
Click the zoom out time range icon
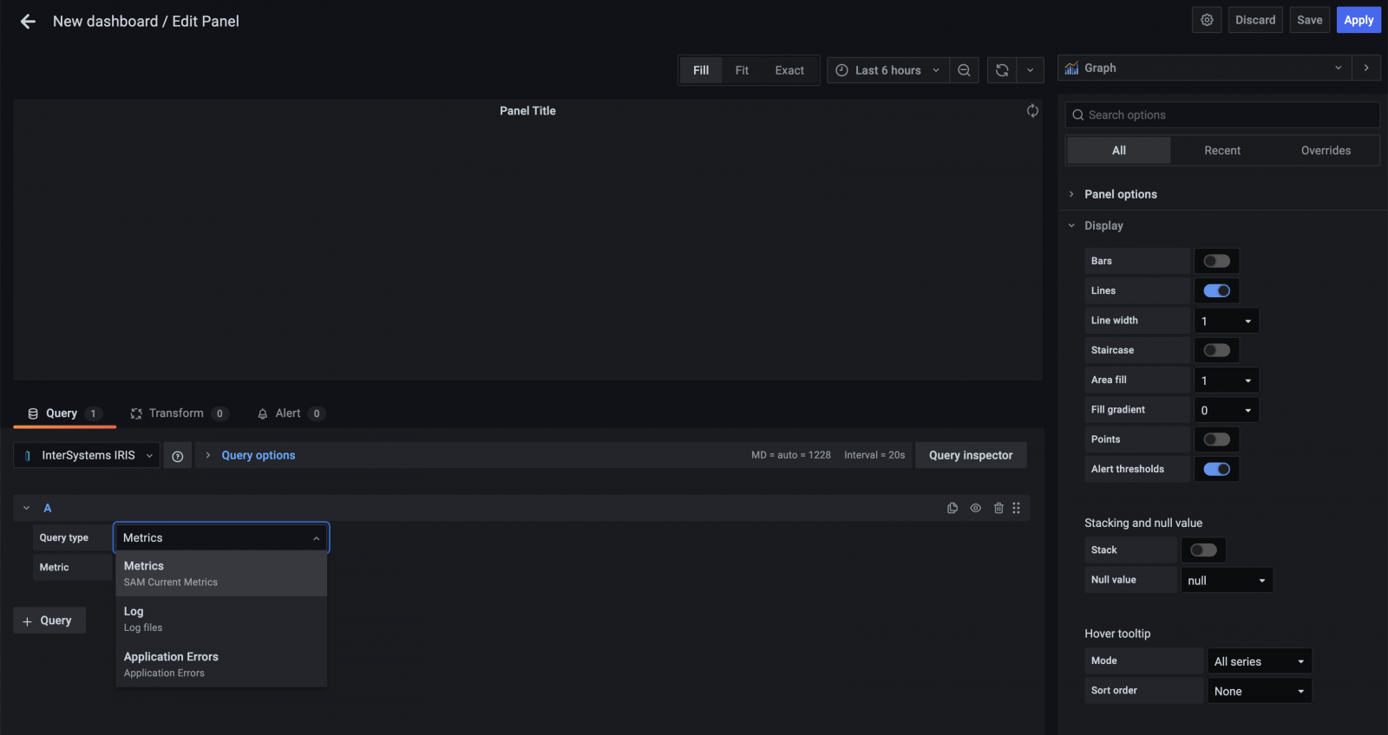pyautogui.click(x=964, y=70)
